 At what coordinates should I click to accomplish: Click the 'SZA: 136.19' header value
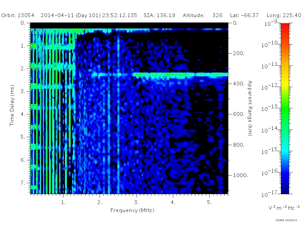pyautogui.click(x=159, y=15)
